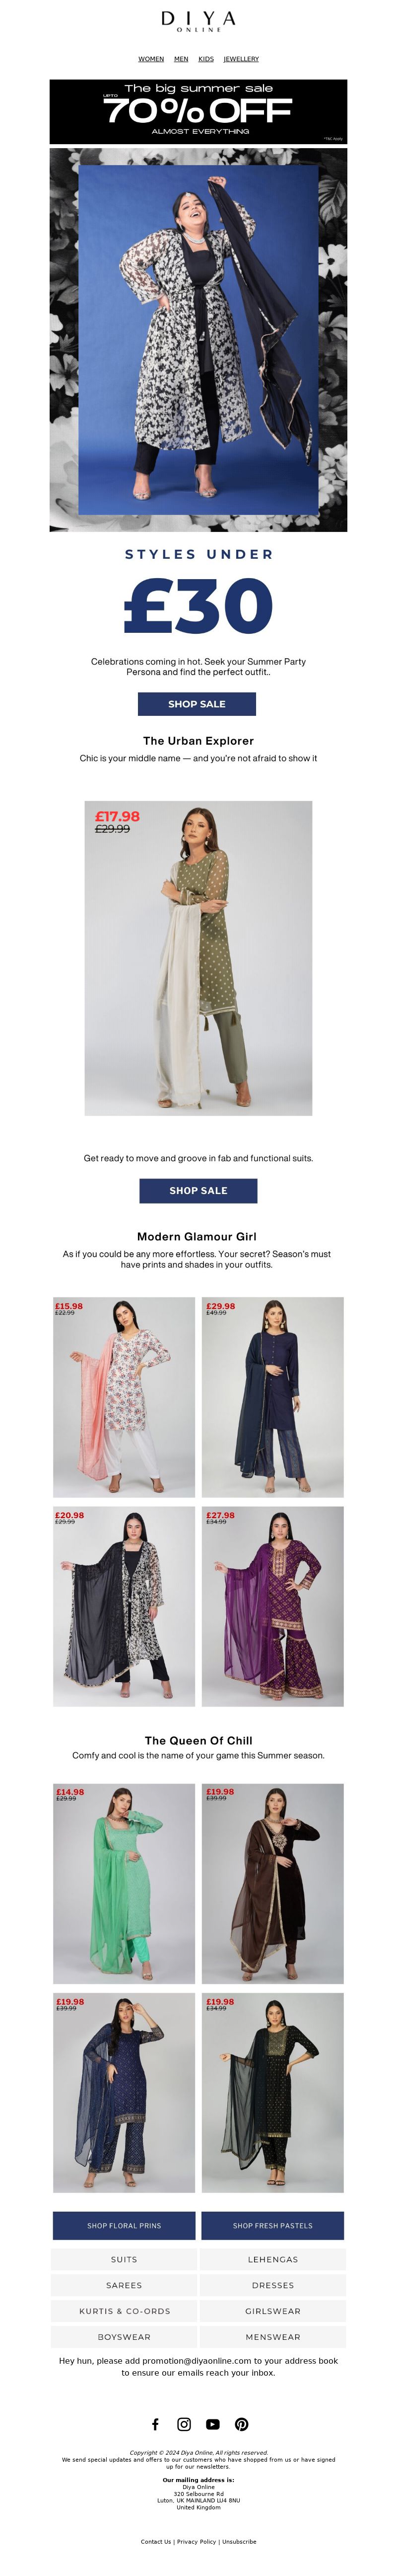Screen dimensions: 397x2576
Task: Click the Diya Online logo
Action: 198,22
